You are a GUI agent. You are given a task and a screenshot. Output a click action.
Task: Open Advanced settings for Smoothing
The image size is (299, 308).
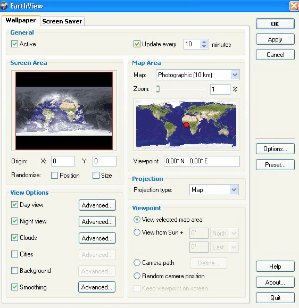coord(97,287)
